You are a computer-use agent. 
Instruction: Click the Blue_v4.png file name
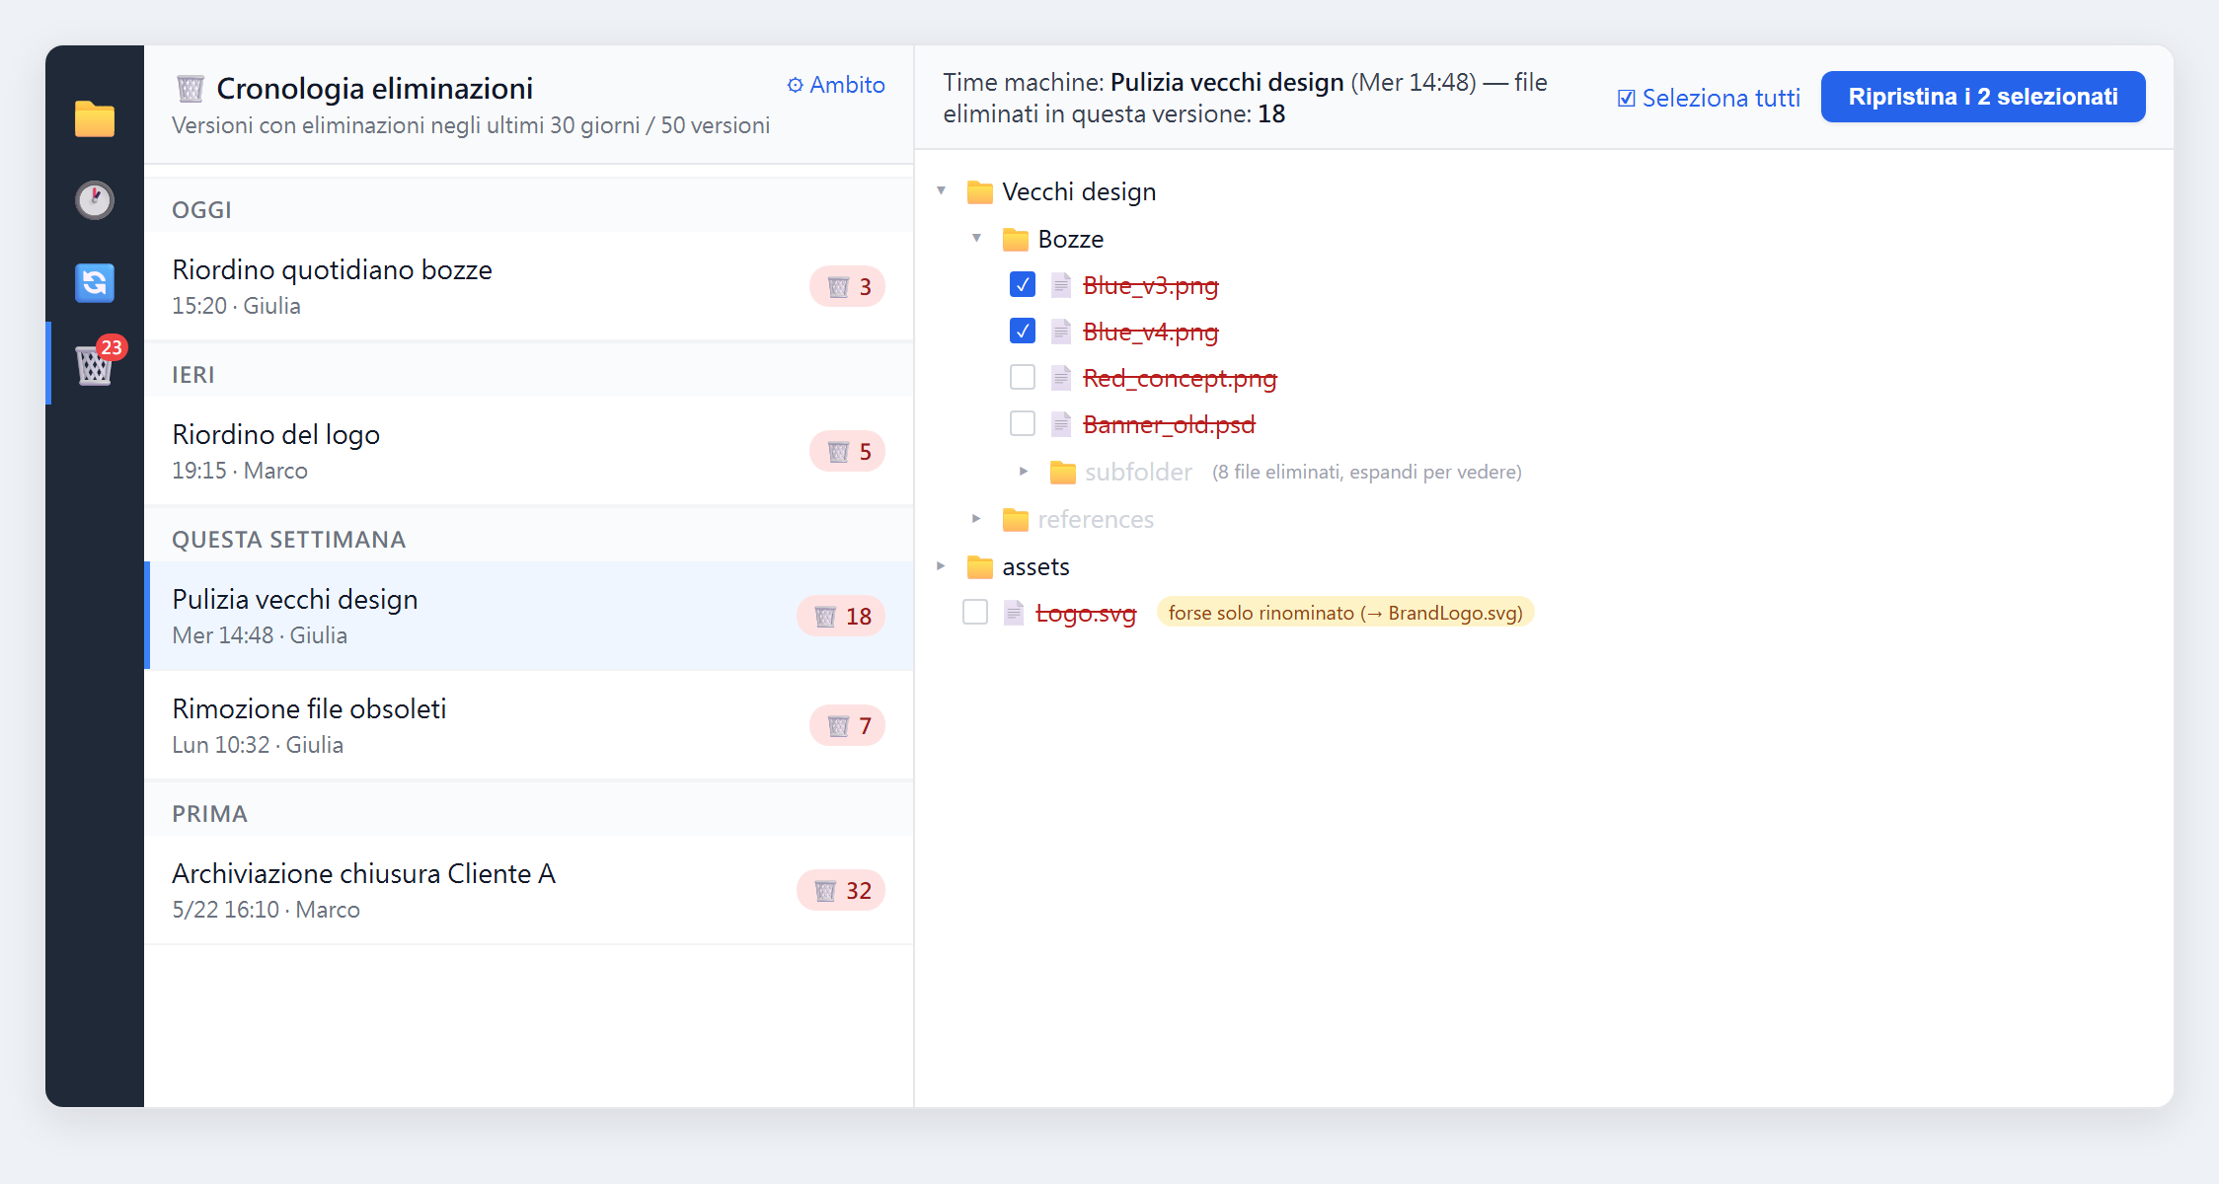(x=1151, y=332)
